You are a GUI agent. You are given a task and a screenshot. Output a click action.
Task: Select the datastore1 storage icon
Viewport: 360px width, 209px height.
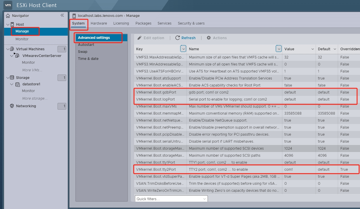pyautogui.click(x=17, y=84)
